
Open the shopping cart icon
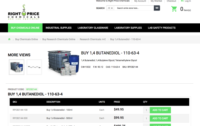(x=174, y=9)
